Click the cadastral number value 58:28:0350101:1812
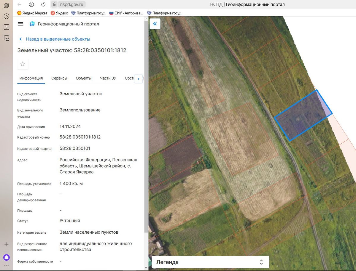Viewport: 356px width, 271px height. (x=80, y=137)
